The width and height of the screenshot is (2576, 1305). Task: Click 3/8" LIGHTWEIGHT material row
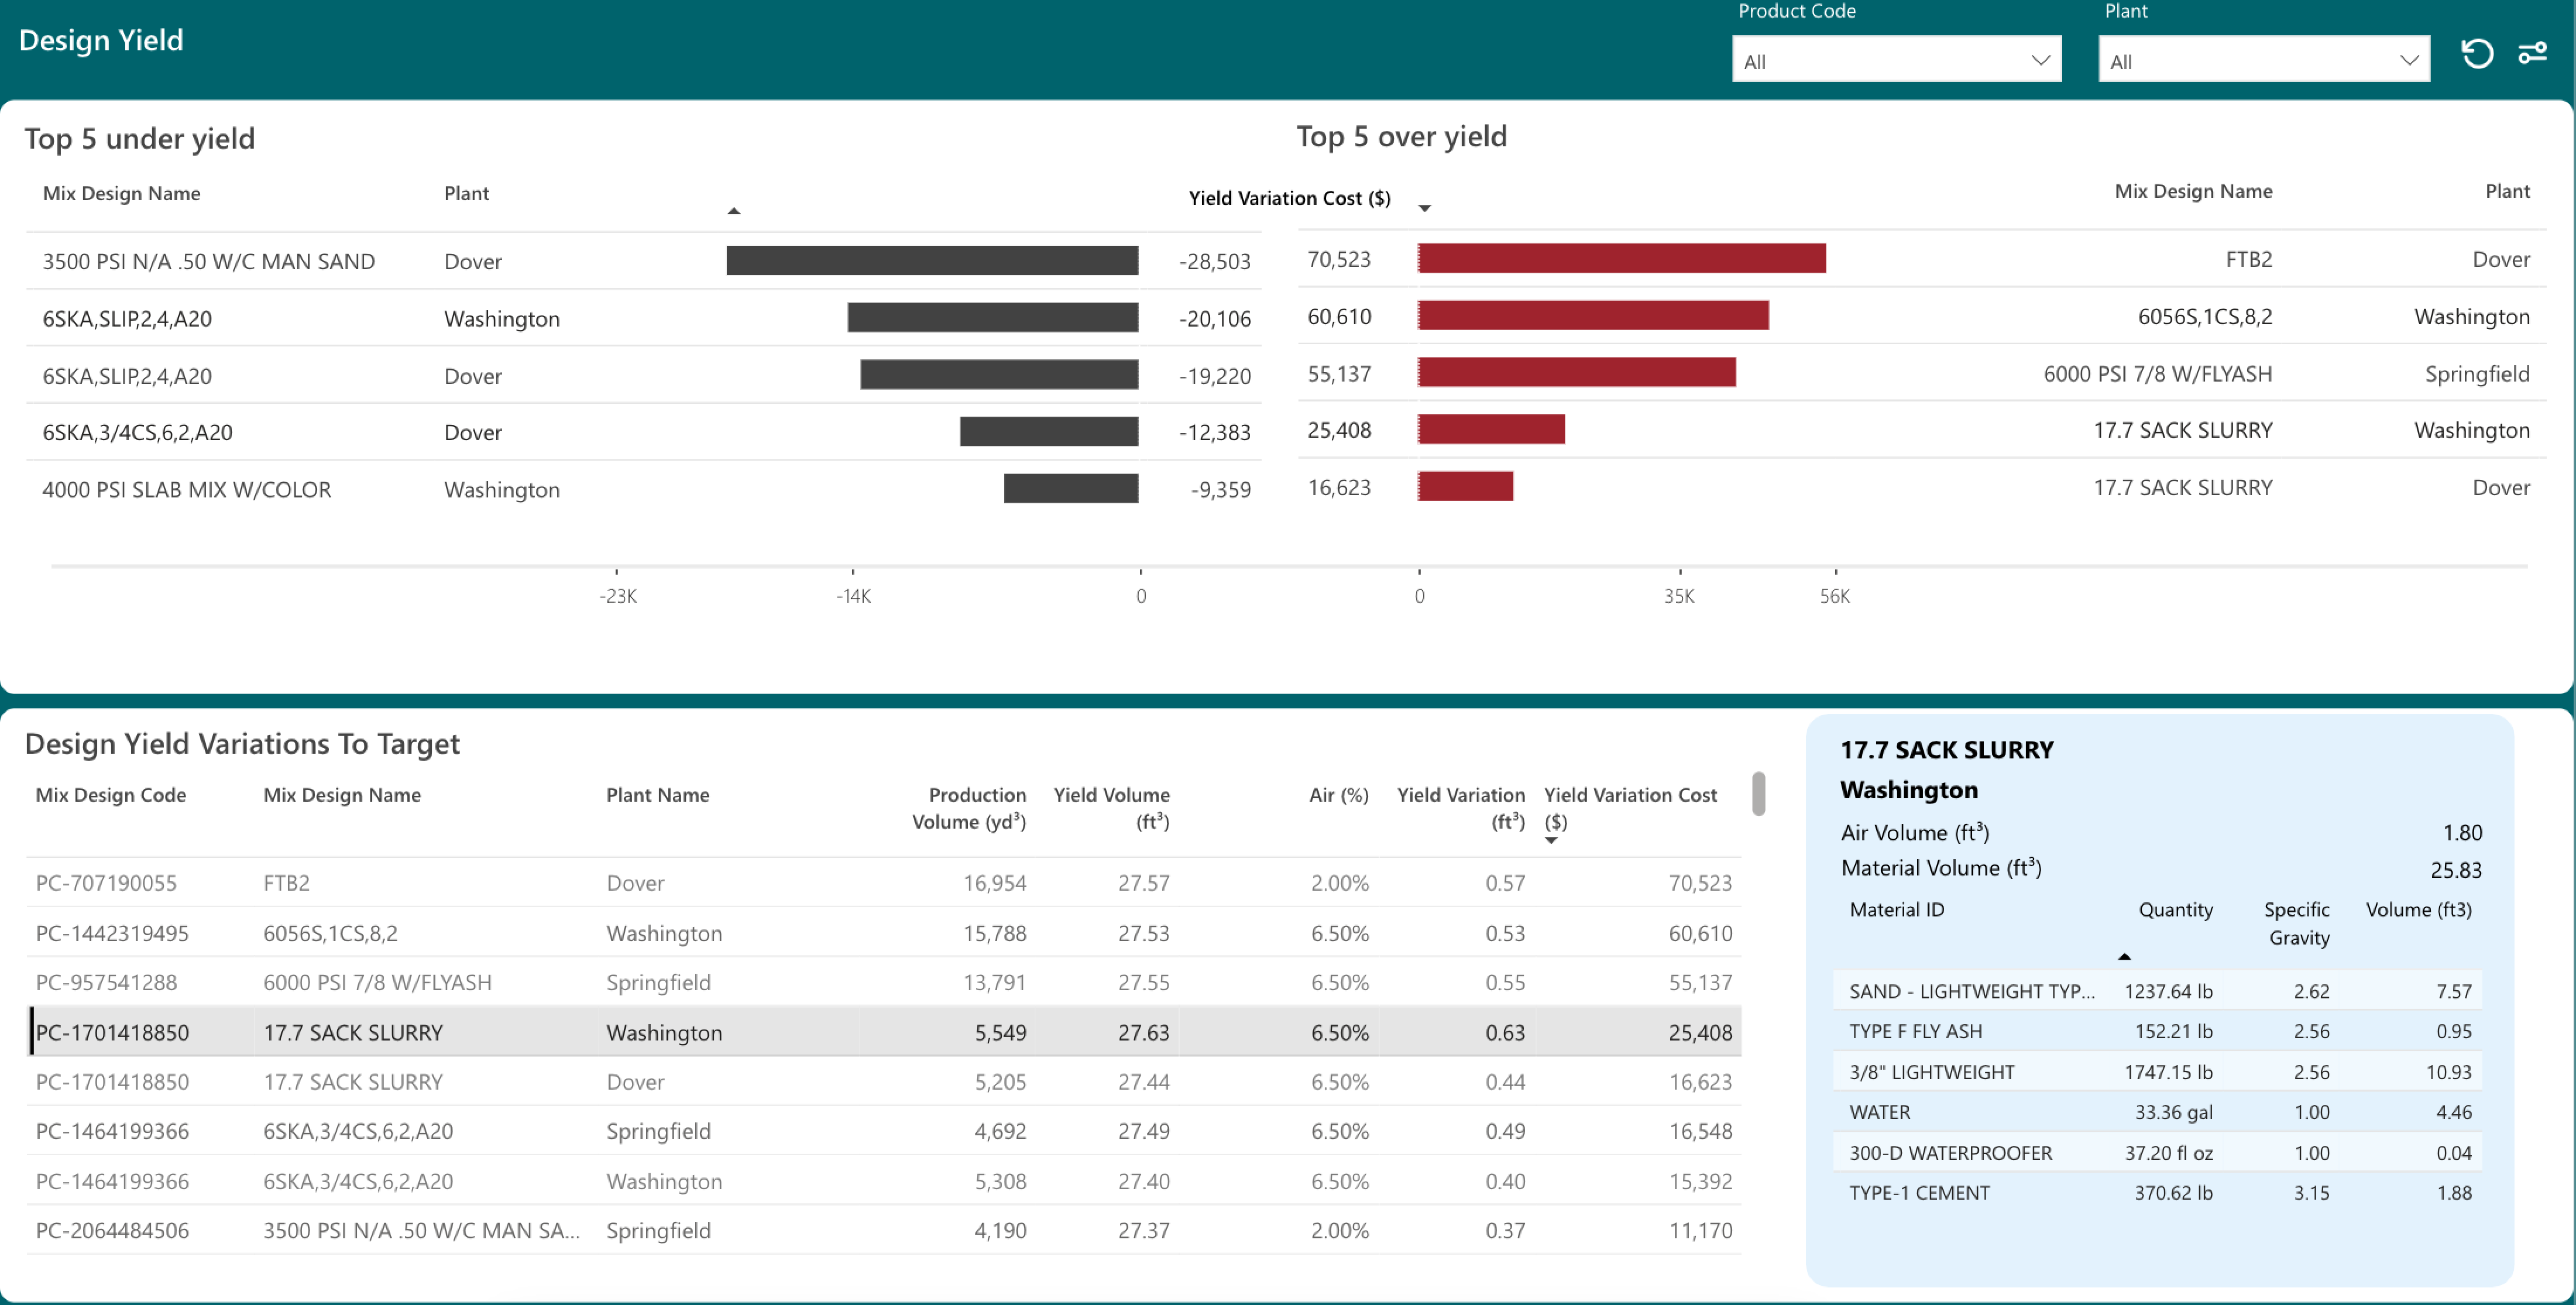tap(2157, 1072)
